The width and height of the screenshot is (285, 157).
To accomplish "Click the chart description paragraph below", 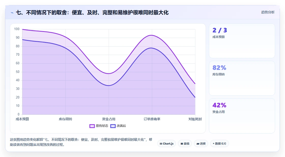I will click(x=81, y=142).
